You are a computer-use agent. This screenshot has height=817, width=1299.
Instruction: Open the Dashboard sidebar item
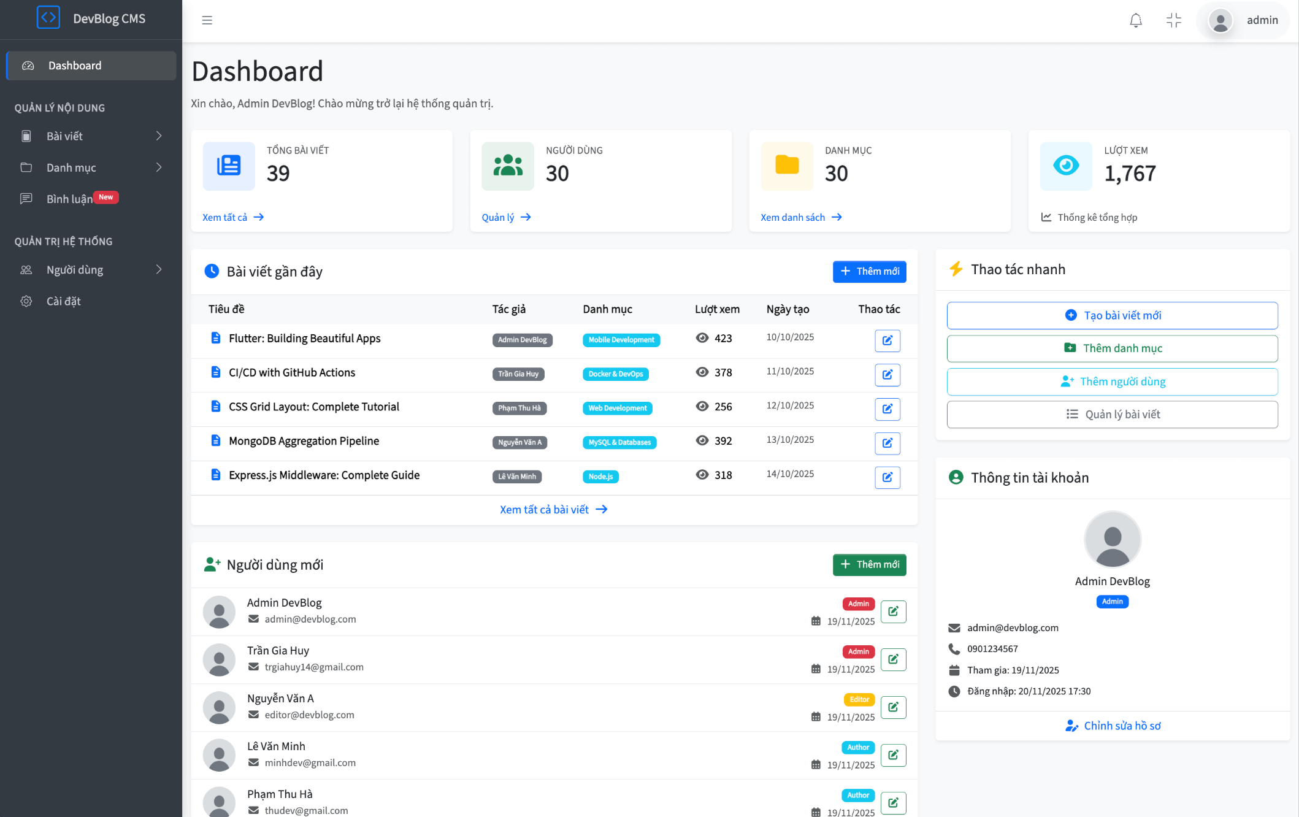[x=91, y=66]
